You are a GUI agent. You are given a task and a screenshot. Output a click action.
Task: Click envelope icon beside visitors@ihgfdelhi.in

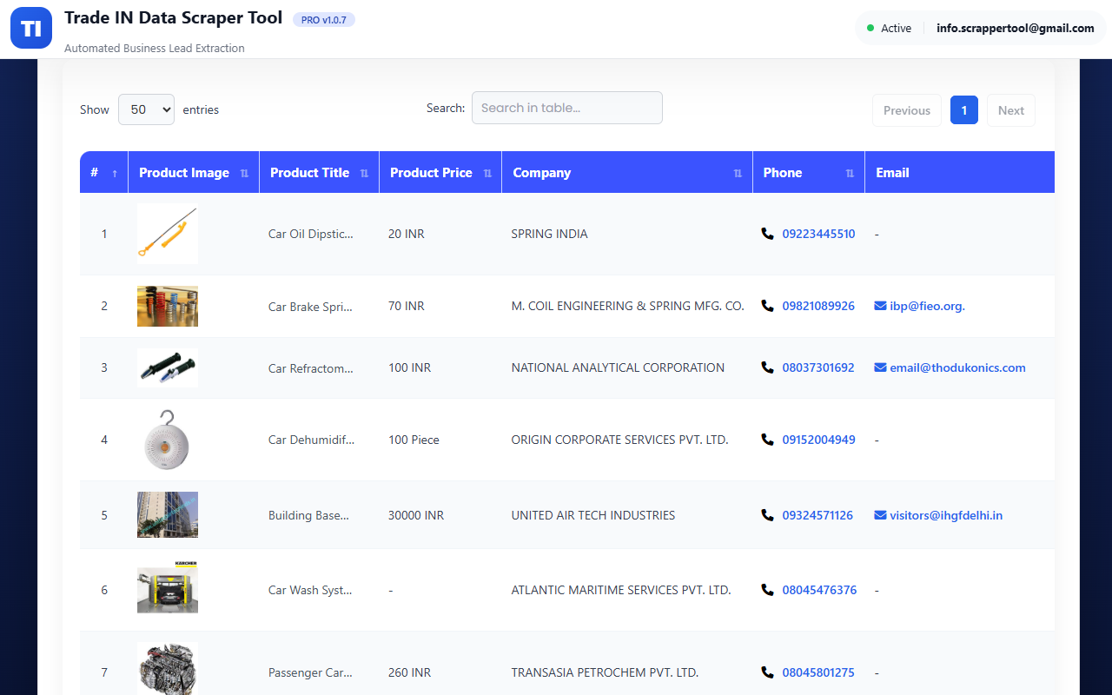[x=880, y=515]
